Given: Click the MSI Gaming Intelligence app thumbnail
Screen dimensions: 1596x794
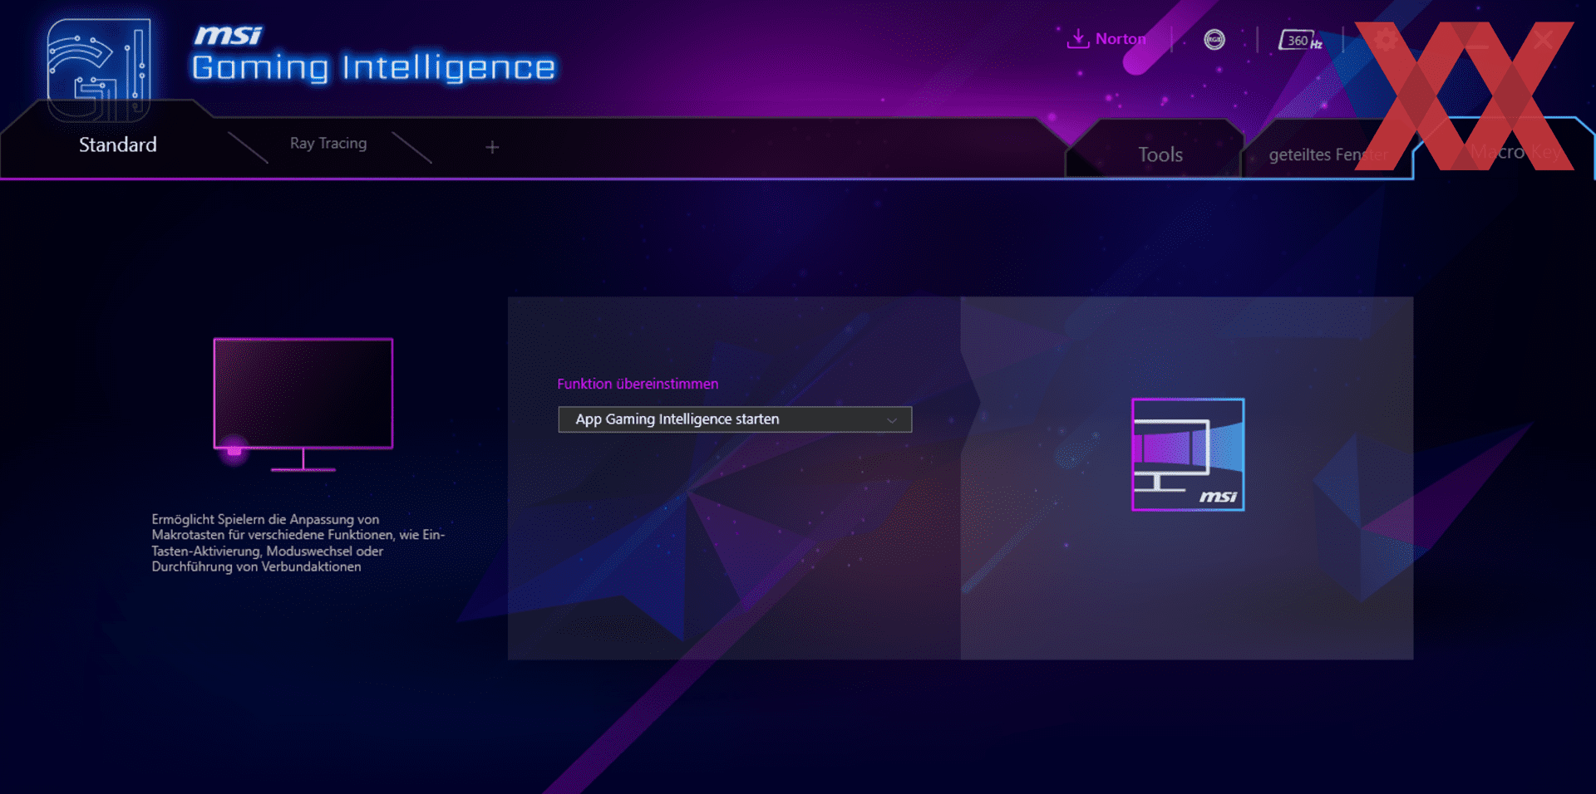Looking at the screenshot, I should coord(1188,454).
